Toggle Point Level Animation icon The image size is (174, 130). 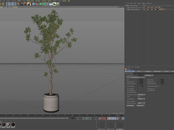(119, 118)
